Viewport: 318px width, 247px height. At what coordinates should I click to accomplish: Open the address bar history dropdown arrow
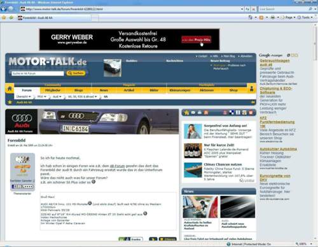click(x=242, y=9)
